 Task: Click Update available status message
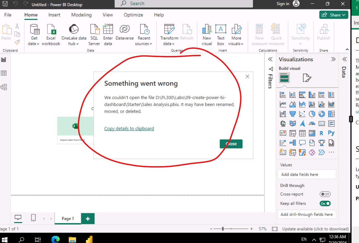pyautogui.click(x=315, y=229)
